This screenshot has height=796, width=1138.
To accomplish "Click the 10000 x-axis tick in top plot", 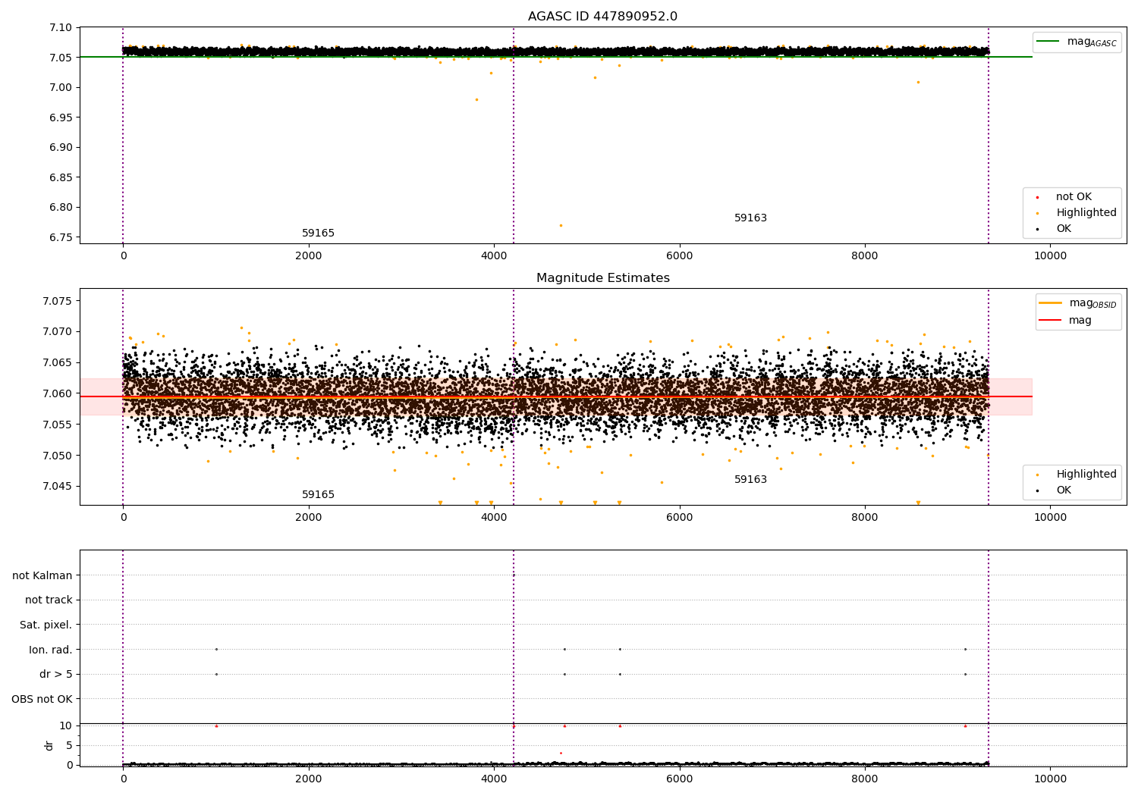I will (1050, 256).
